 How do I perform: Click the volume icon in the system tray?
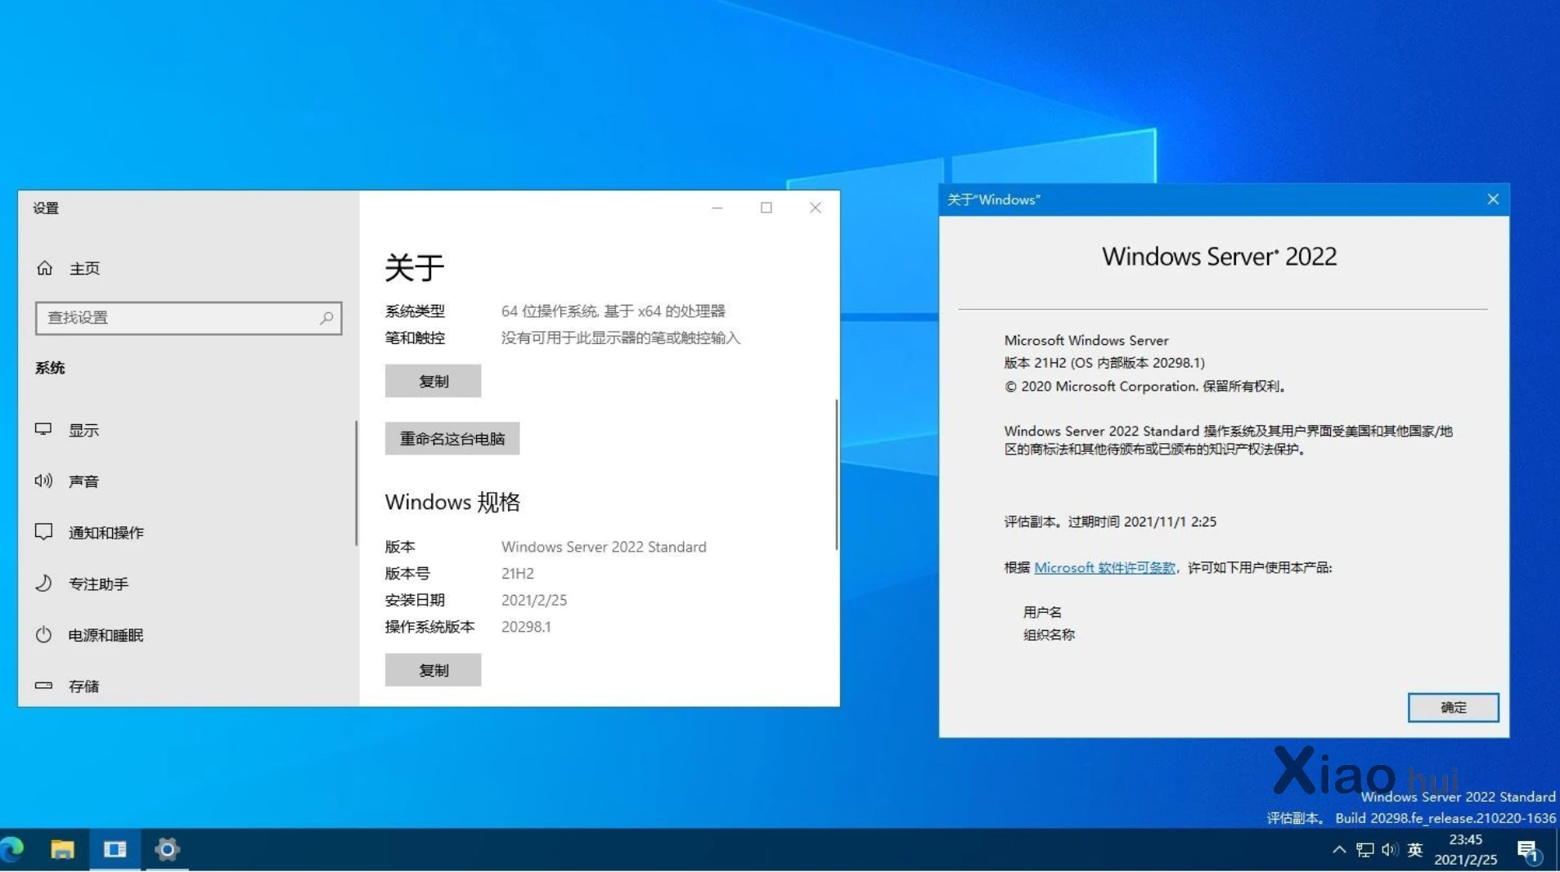click(x=1389, y=850)
